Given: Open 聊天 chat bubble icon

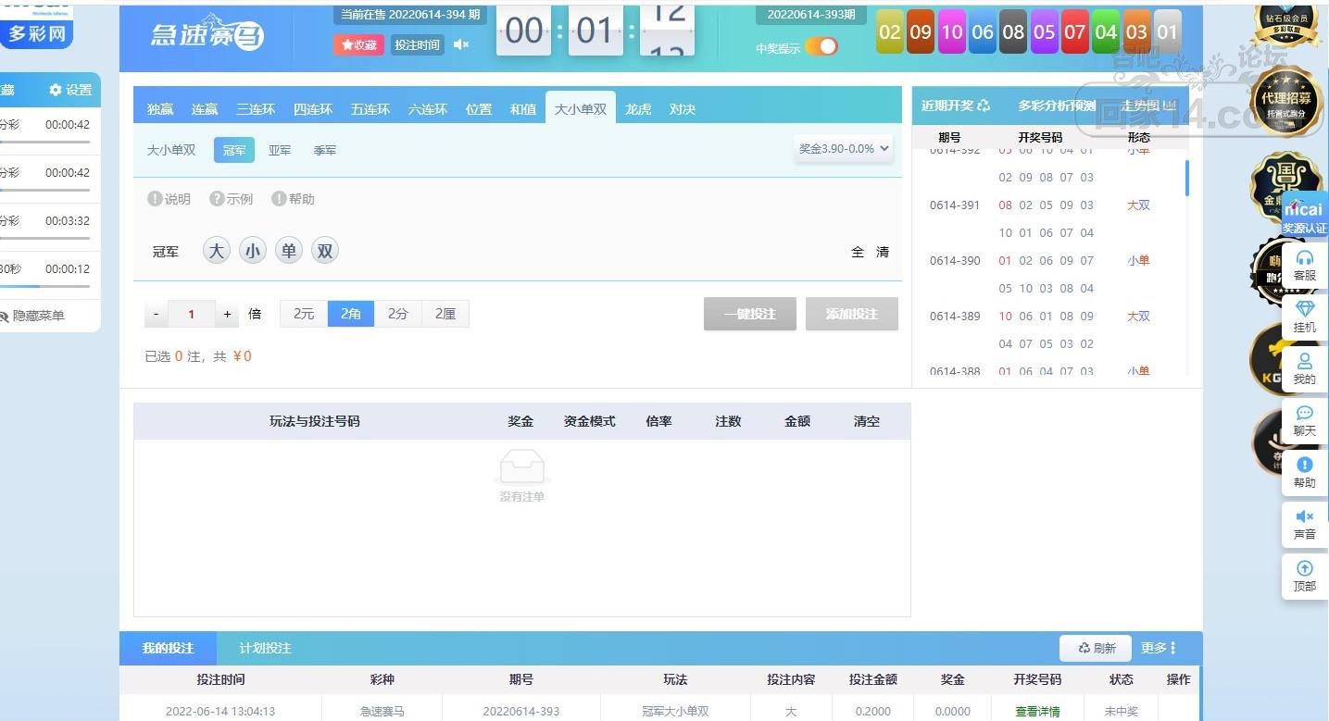Looking at the screenshot, I should (1304, 420).
